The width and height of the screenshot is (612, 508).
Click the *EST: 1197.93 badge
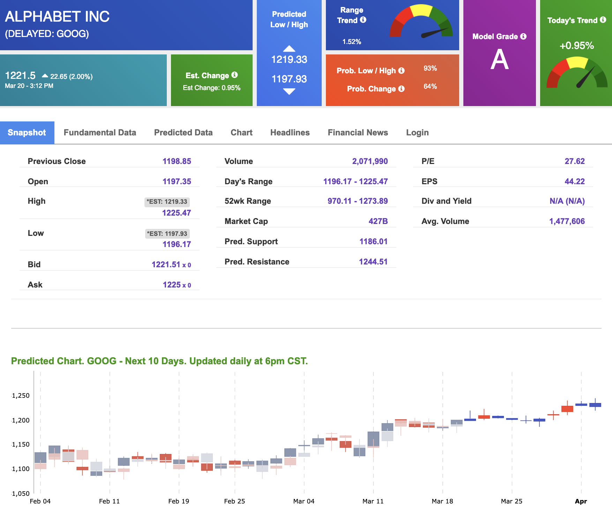pyautogui.click(x=167, y=234)
